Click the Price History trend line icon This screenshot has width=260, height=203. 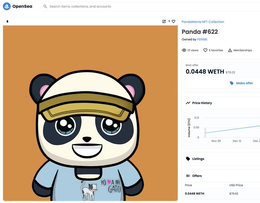click(188, 103)
